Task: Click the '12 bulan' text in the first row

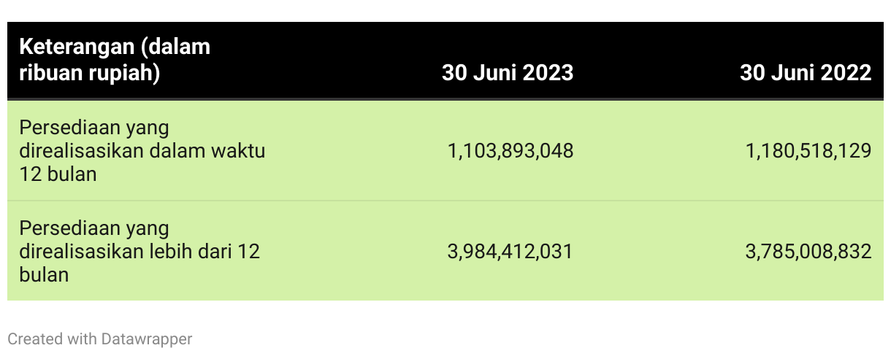Action: tap(58, 174)
